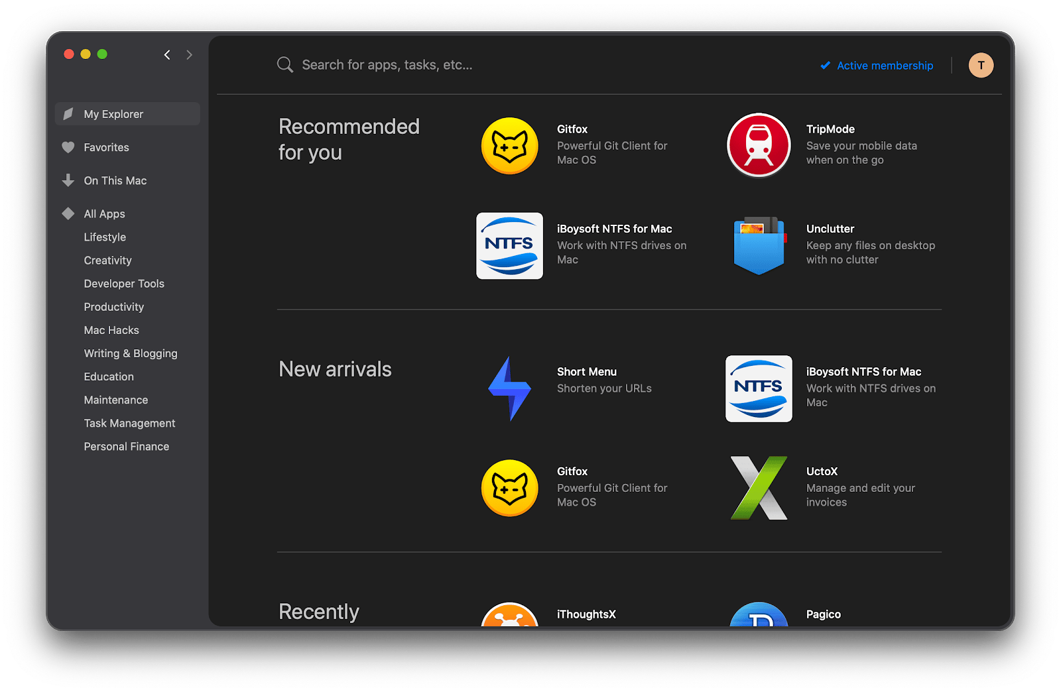Open the Lifestyle category
The width and height of the screenshot is (1061, 692).
105,237
